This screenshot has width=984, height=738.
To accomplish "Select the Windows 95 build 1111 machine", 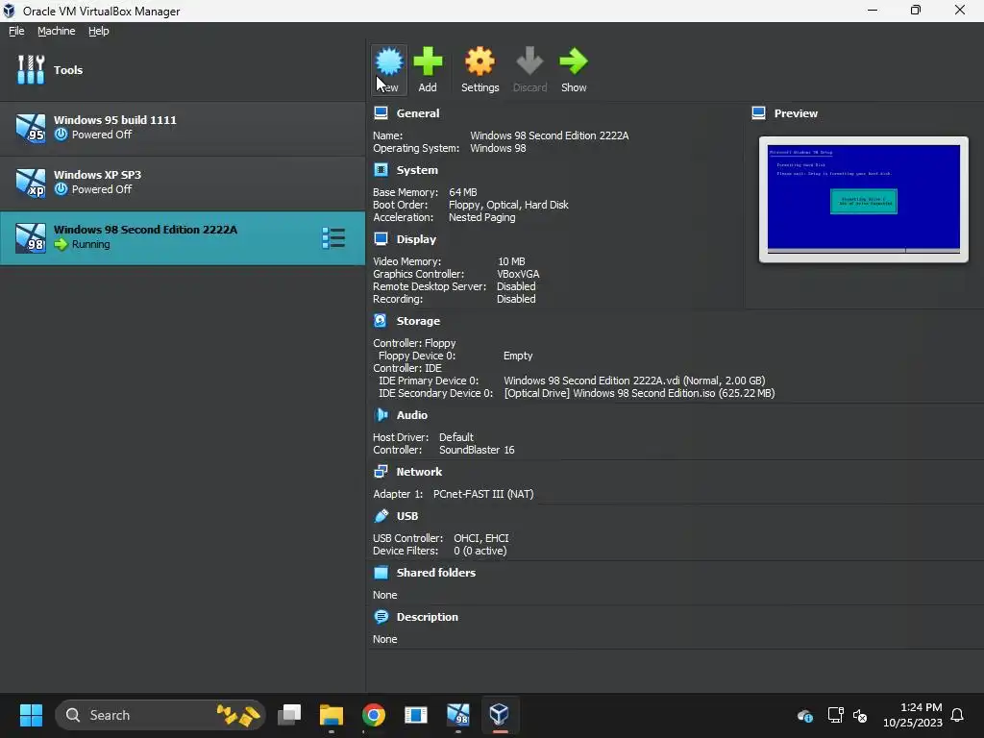I will point(183,128).
